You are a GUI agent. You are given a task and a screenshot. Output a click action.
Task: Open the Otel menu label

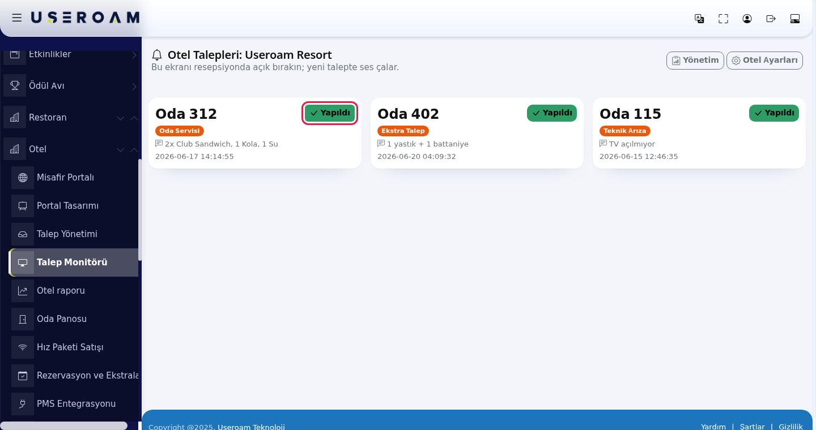pos(37,149)
